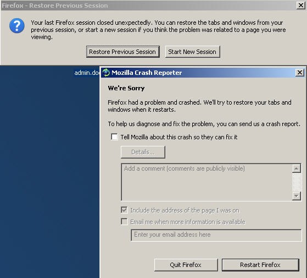Viewport: 307px width, 278px height.
Task: Close the Restore Previous Session dialog
Action: (301, 6)
